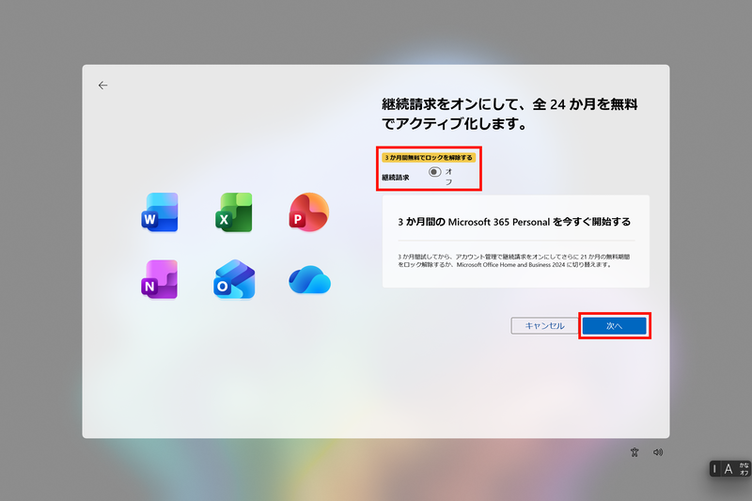Viewport: 752px width, 501px height.
Task: Click the 次へ button
Action: [615, 326]
